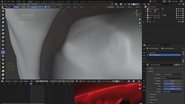Open the Face Sets menu
Viewport: 185px width, 104px height.
tap(34, 4)
